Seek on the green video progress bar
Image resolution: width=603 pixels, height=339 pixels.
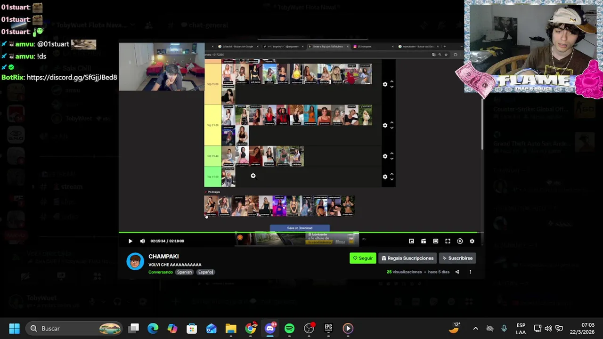click(x=301, y=232)
